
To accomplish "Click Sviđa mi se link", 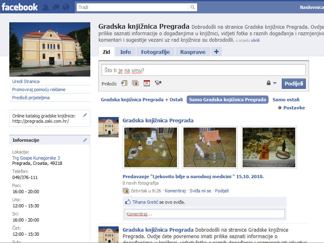I will (200, 191).
